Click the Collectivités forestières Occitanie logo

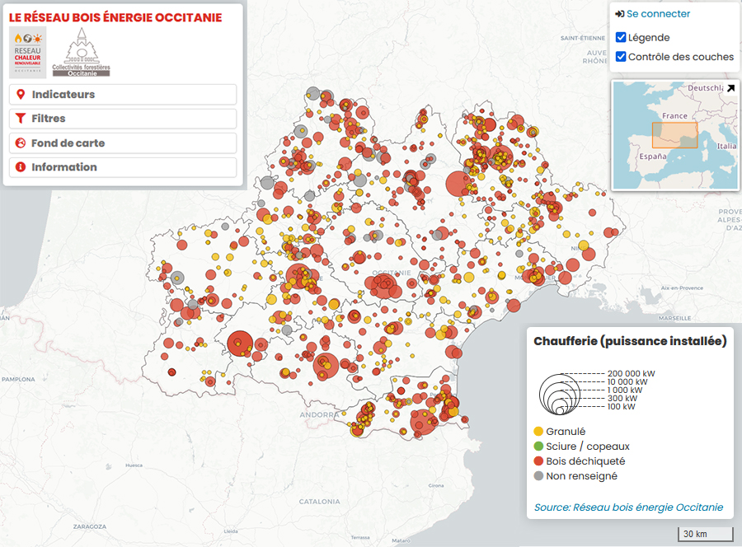[x=81, y=52]
